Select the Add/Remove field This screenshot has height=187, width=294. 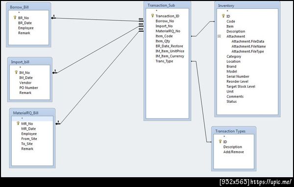(x=233, y=152)
